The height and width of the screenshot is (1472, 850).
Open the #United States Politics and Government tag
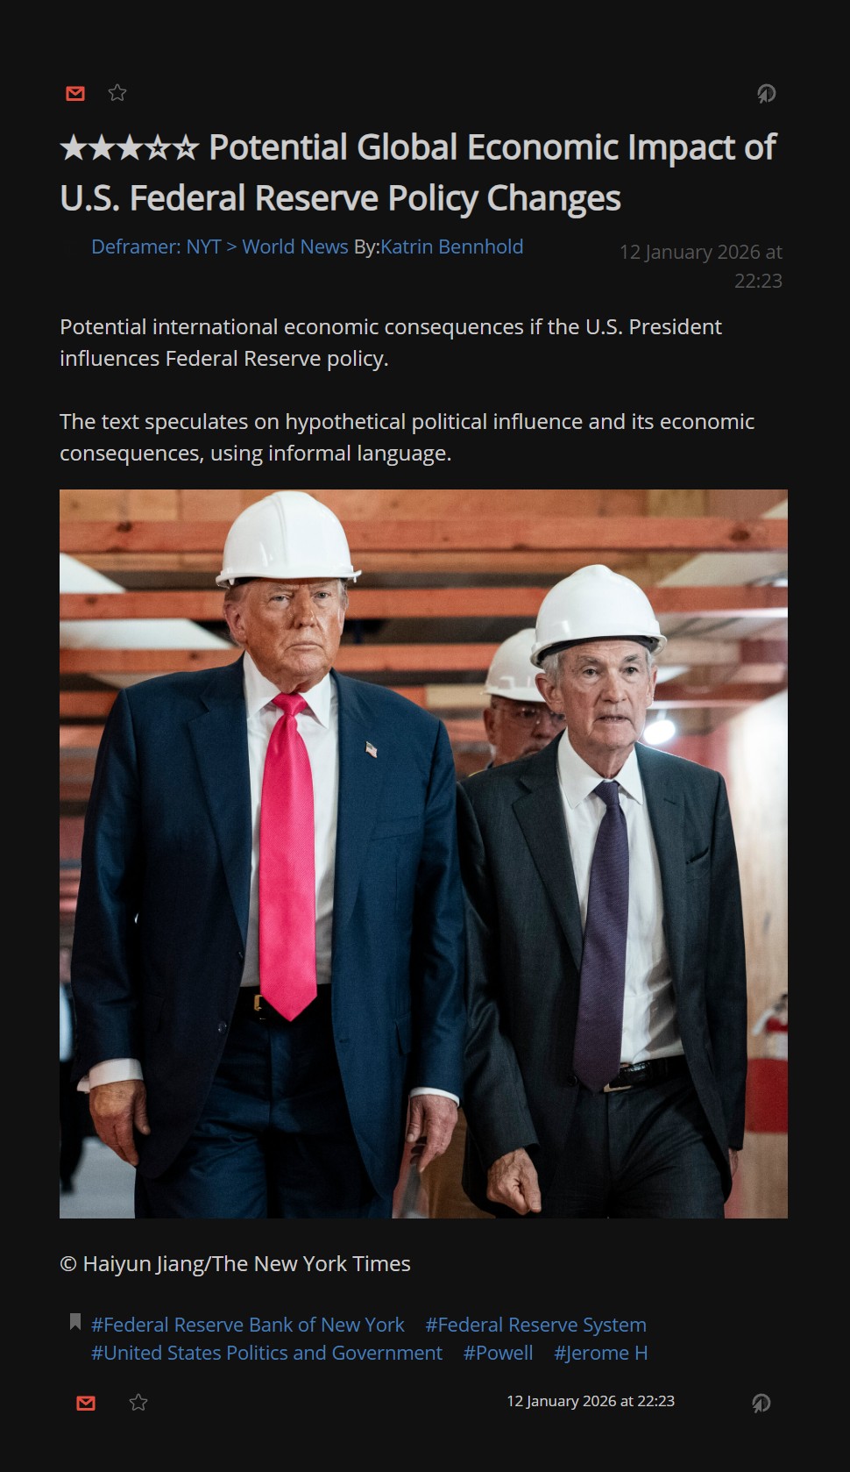point(266,1353)
